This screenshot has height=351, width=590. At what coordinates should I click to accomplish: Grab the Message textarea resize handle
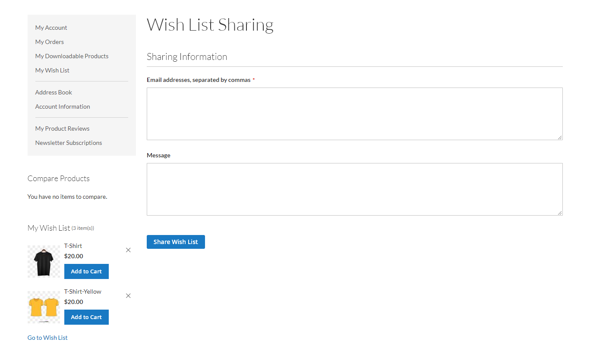(560, 213)
